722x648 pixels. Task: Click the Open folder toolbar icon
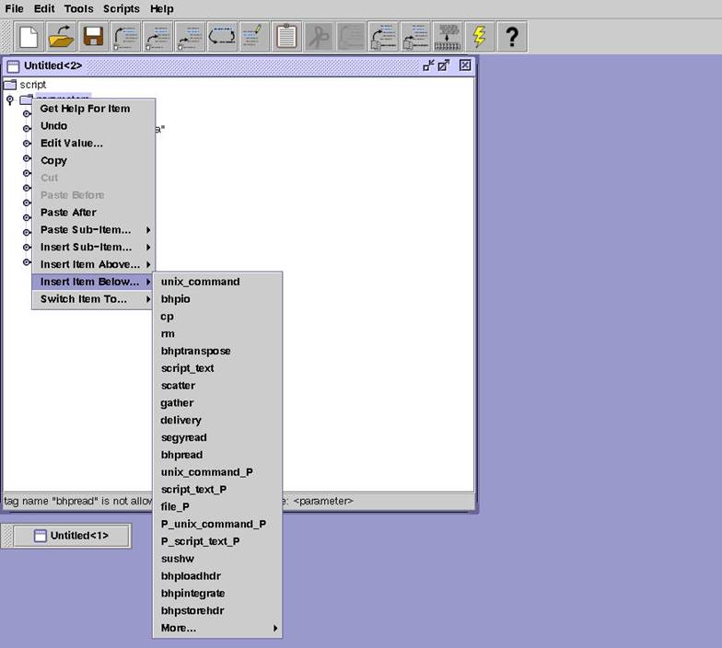pyautogui.click(x=61, y=37)
